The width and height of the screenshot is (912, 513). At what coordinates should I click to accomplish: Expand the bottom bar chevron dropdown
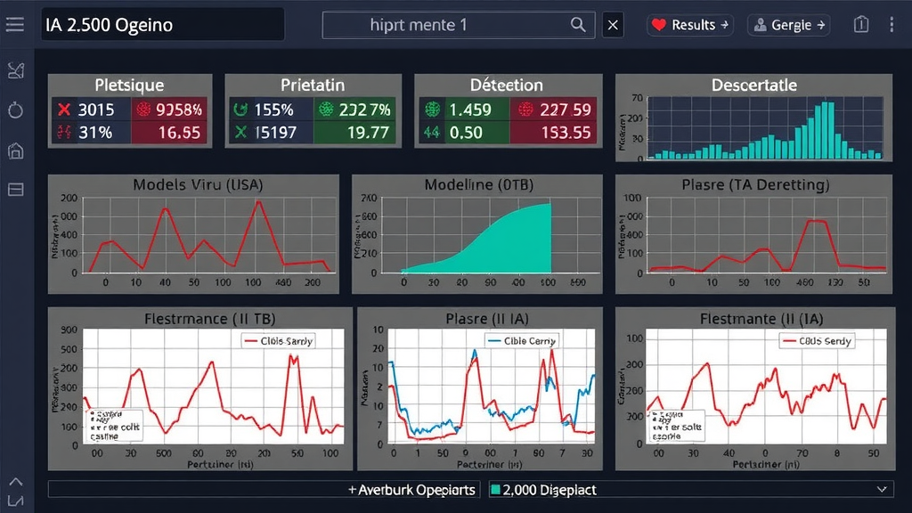883,489
